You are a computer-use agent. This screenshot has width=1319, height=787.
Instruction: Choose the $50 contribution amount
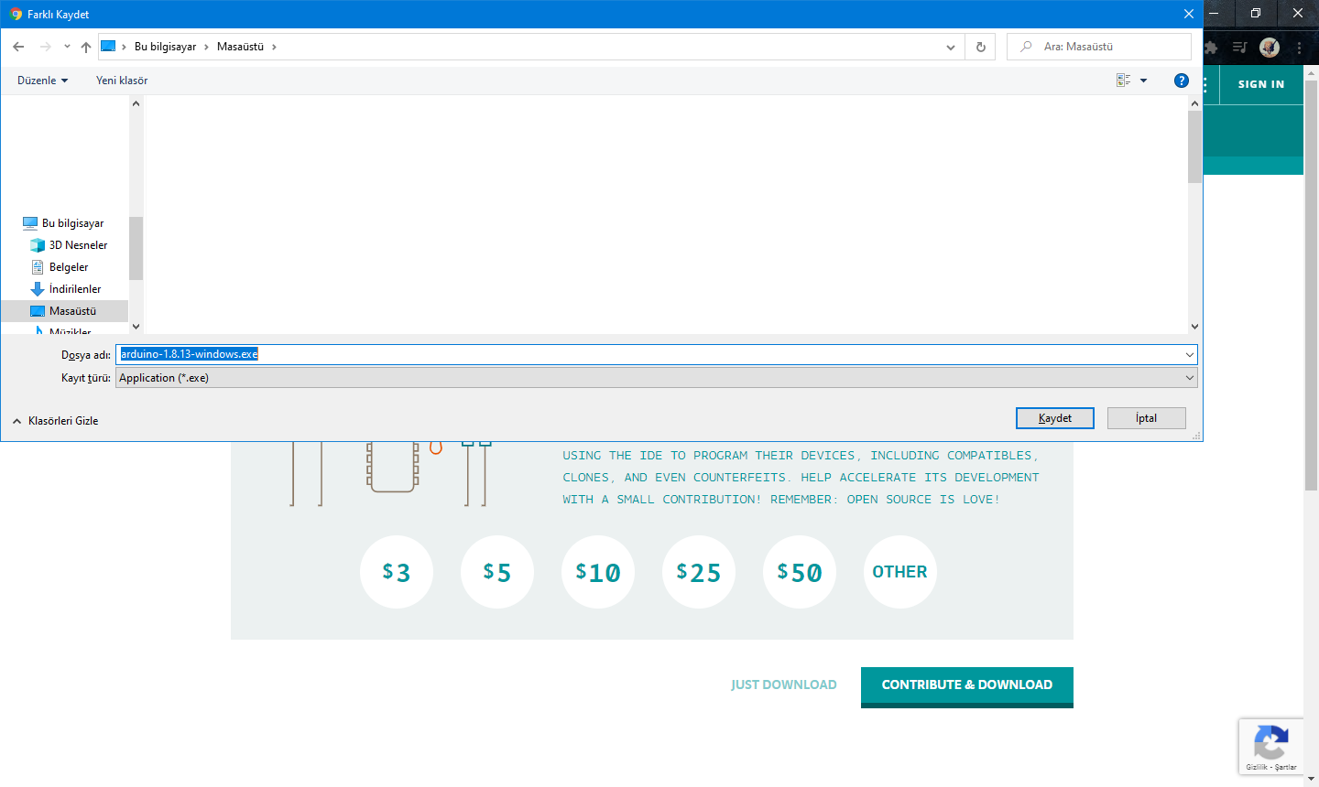tap(800, 572)
